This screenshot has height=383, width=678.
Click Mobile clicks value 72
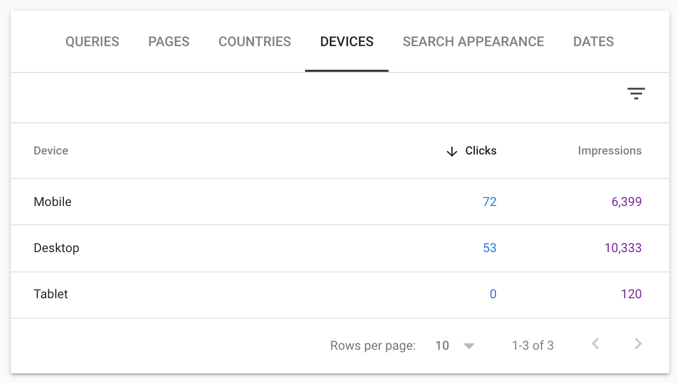[489, 202]
